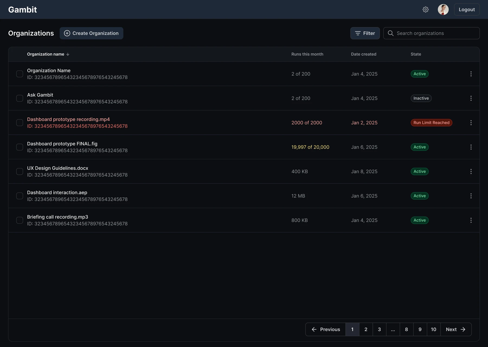Open the settings gear icon
Image resolution: width=488 pixels, height=347 pixels.
click(x=426, y=9)
